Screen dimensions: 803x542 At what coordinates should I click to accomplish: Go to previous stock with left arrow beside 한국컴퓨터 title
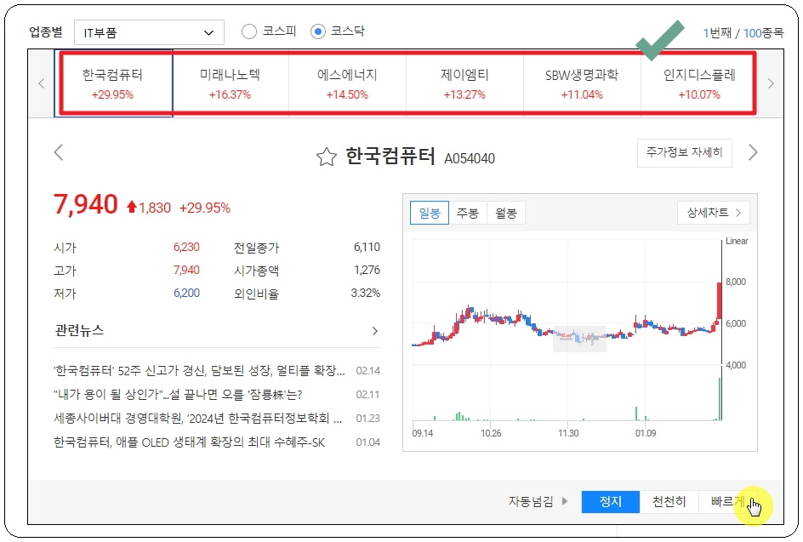pyautogui.click(x=59, y=152)
